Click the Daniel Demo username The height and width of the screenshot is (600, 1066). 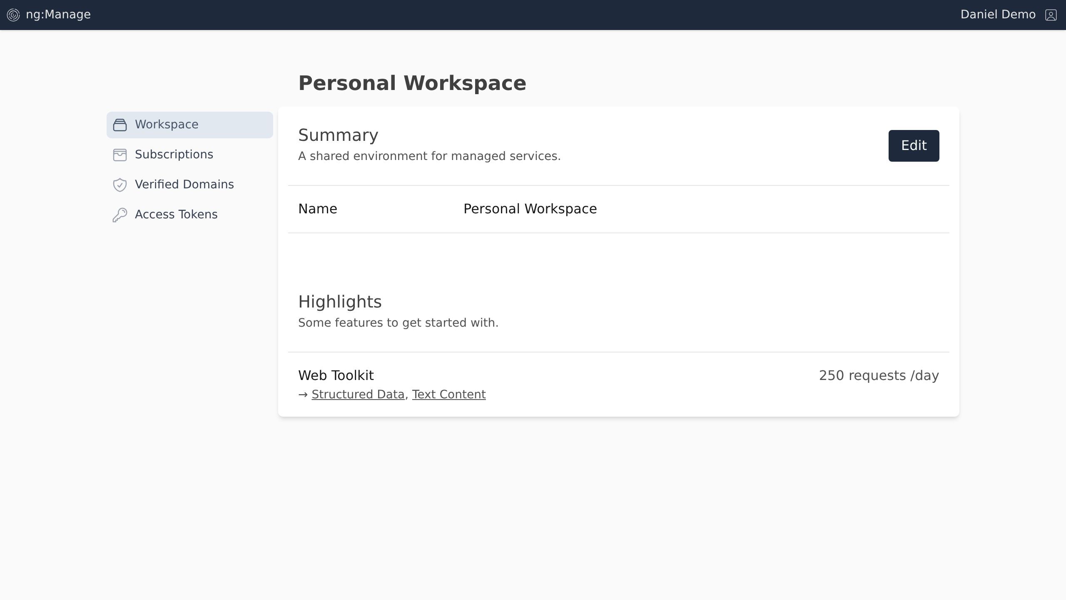(998, 15)
